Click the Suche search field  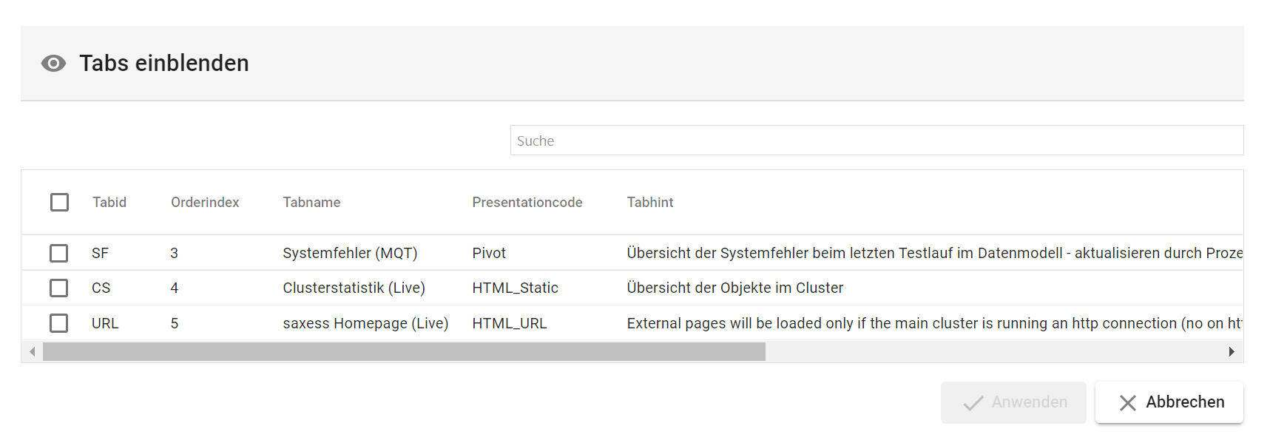click(876, 141)
